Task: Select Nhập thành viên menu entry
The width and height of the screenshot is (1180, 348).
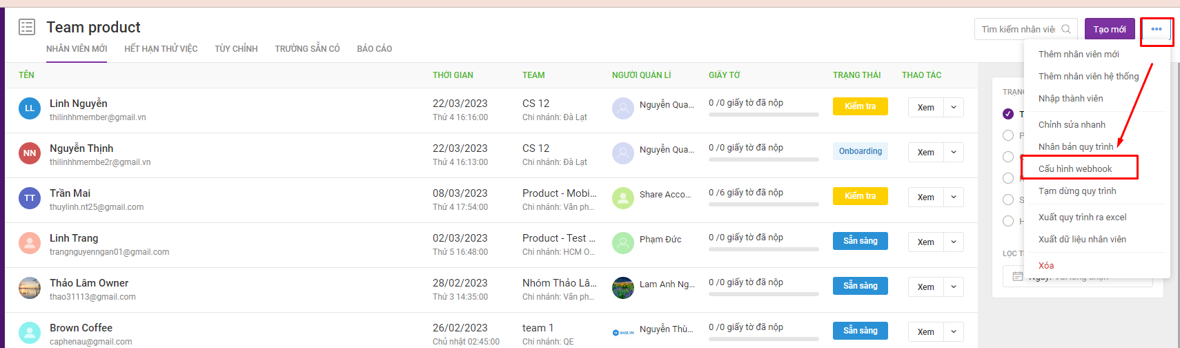Action: coord(1097,99)
